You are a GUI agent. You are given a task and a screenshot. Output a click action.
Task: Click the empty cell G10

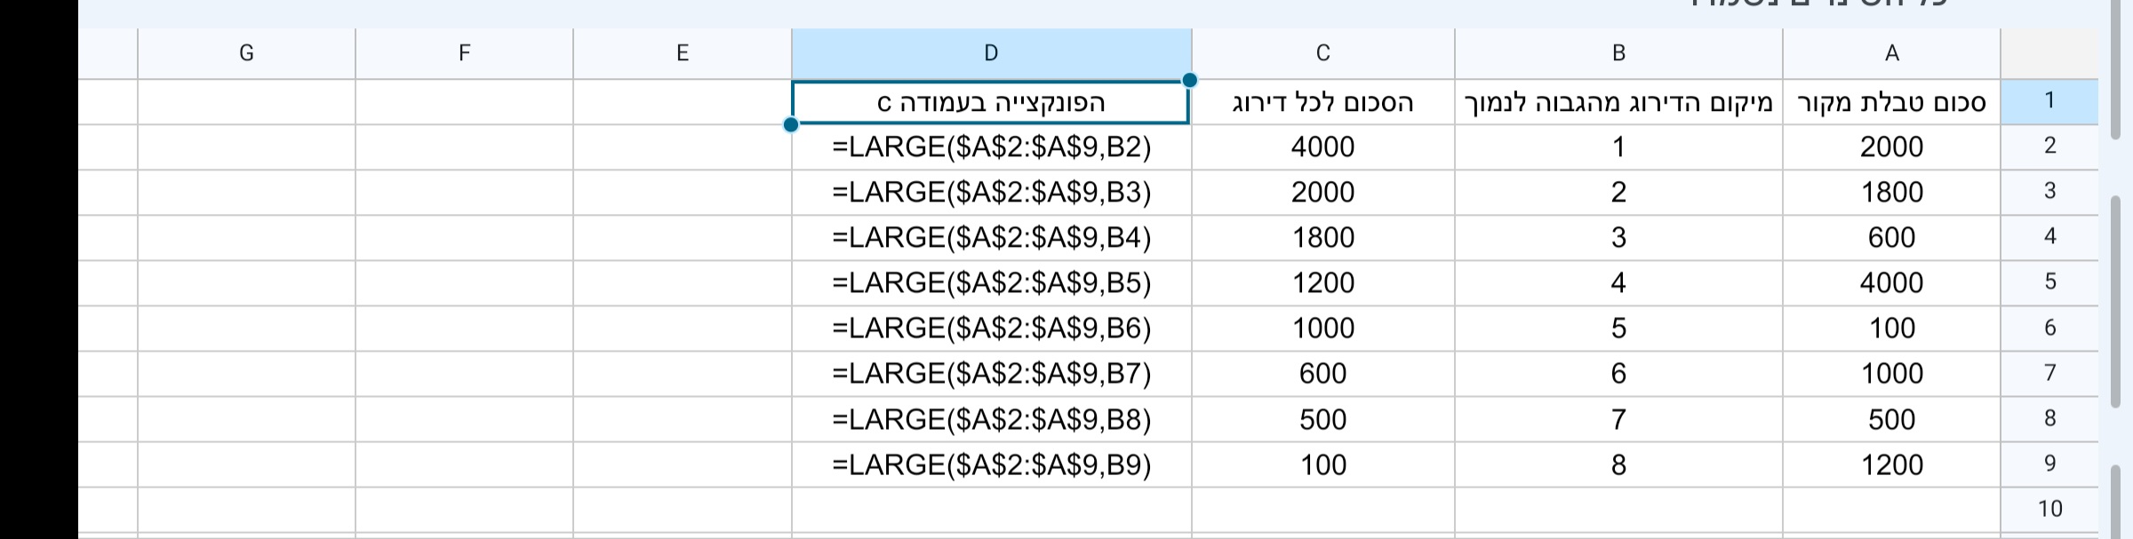[246, 509]
